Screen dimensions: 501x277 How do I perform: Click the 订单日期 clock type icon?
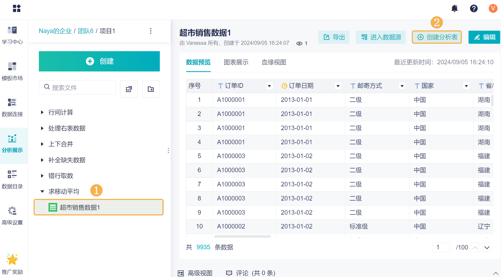coord(284,86)
